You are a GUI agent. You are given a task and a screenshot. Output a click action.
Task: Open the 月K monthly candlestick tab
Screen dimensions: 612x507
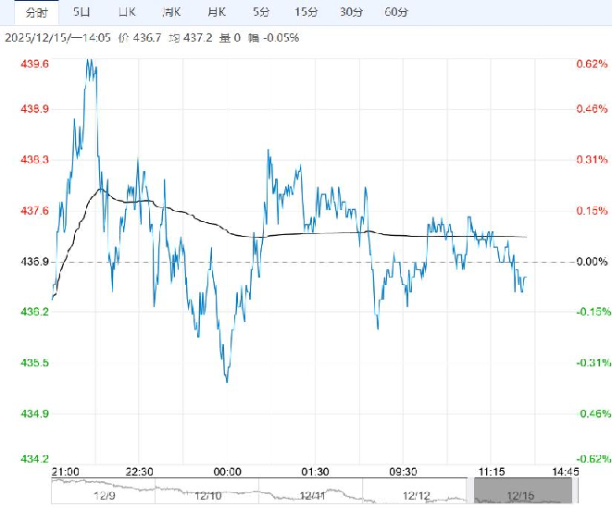tap(216, 13)
